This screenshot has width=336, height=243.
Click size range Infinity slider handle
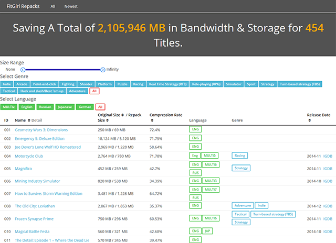[x=103, y=69]
